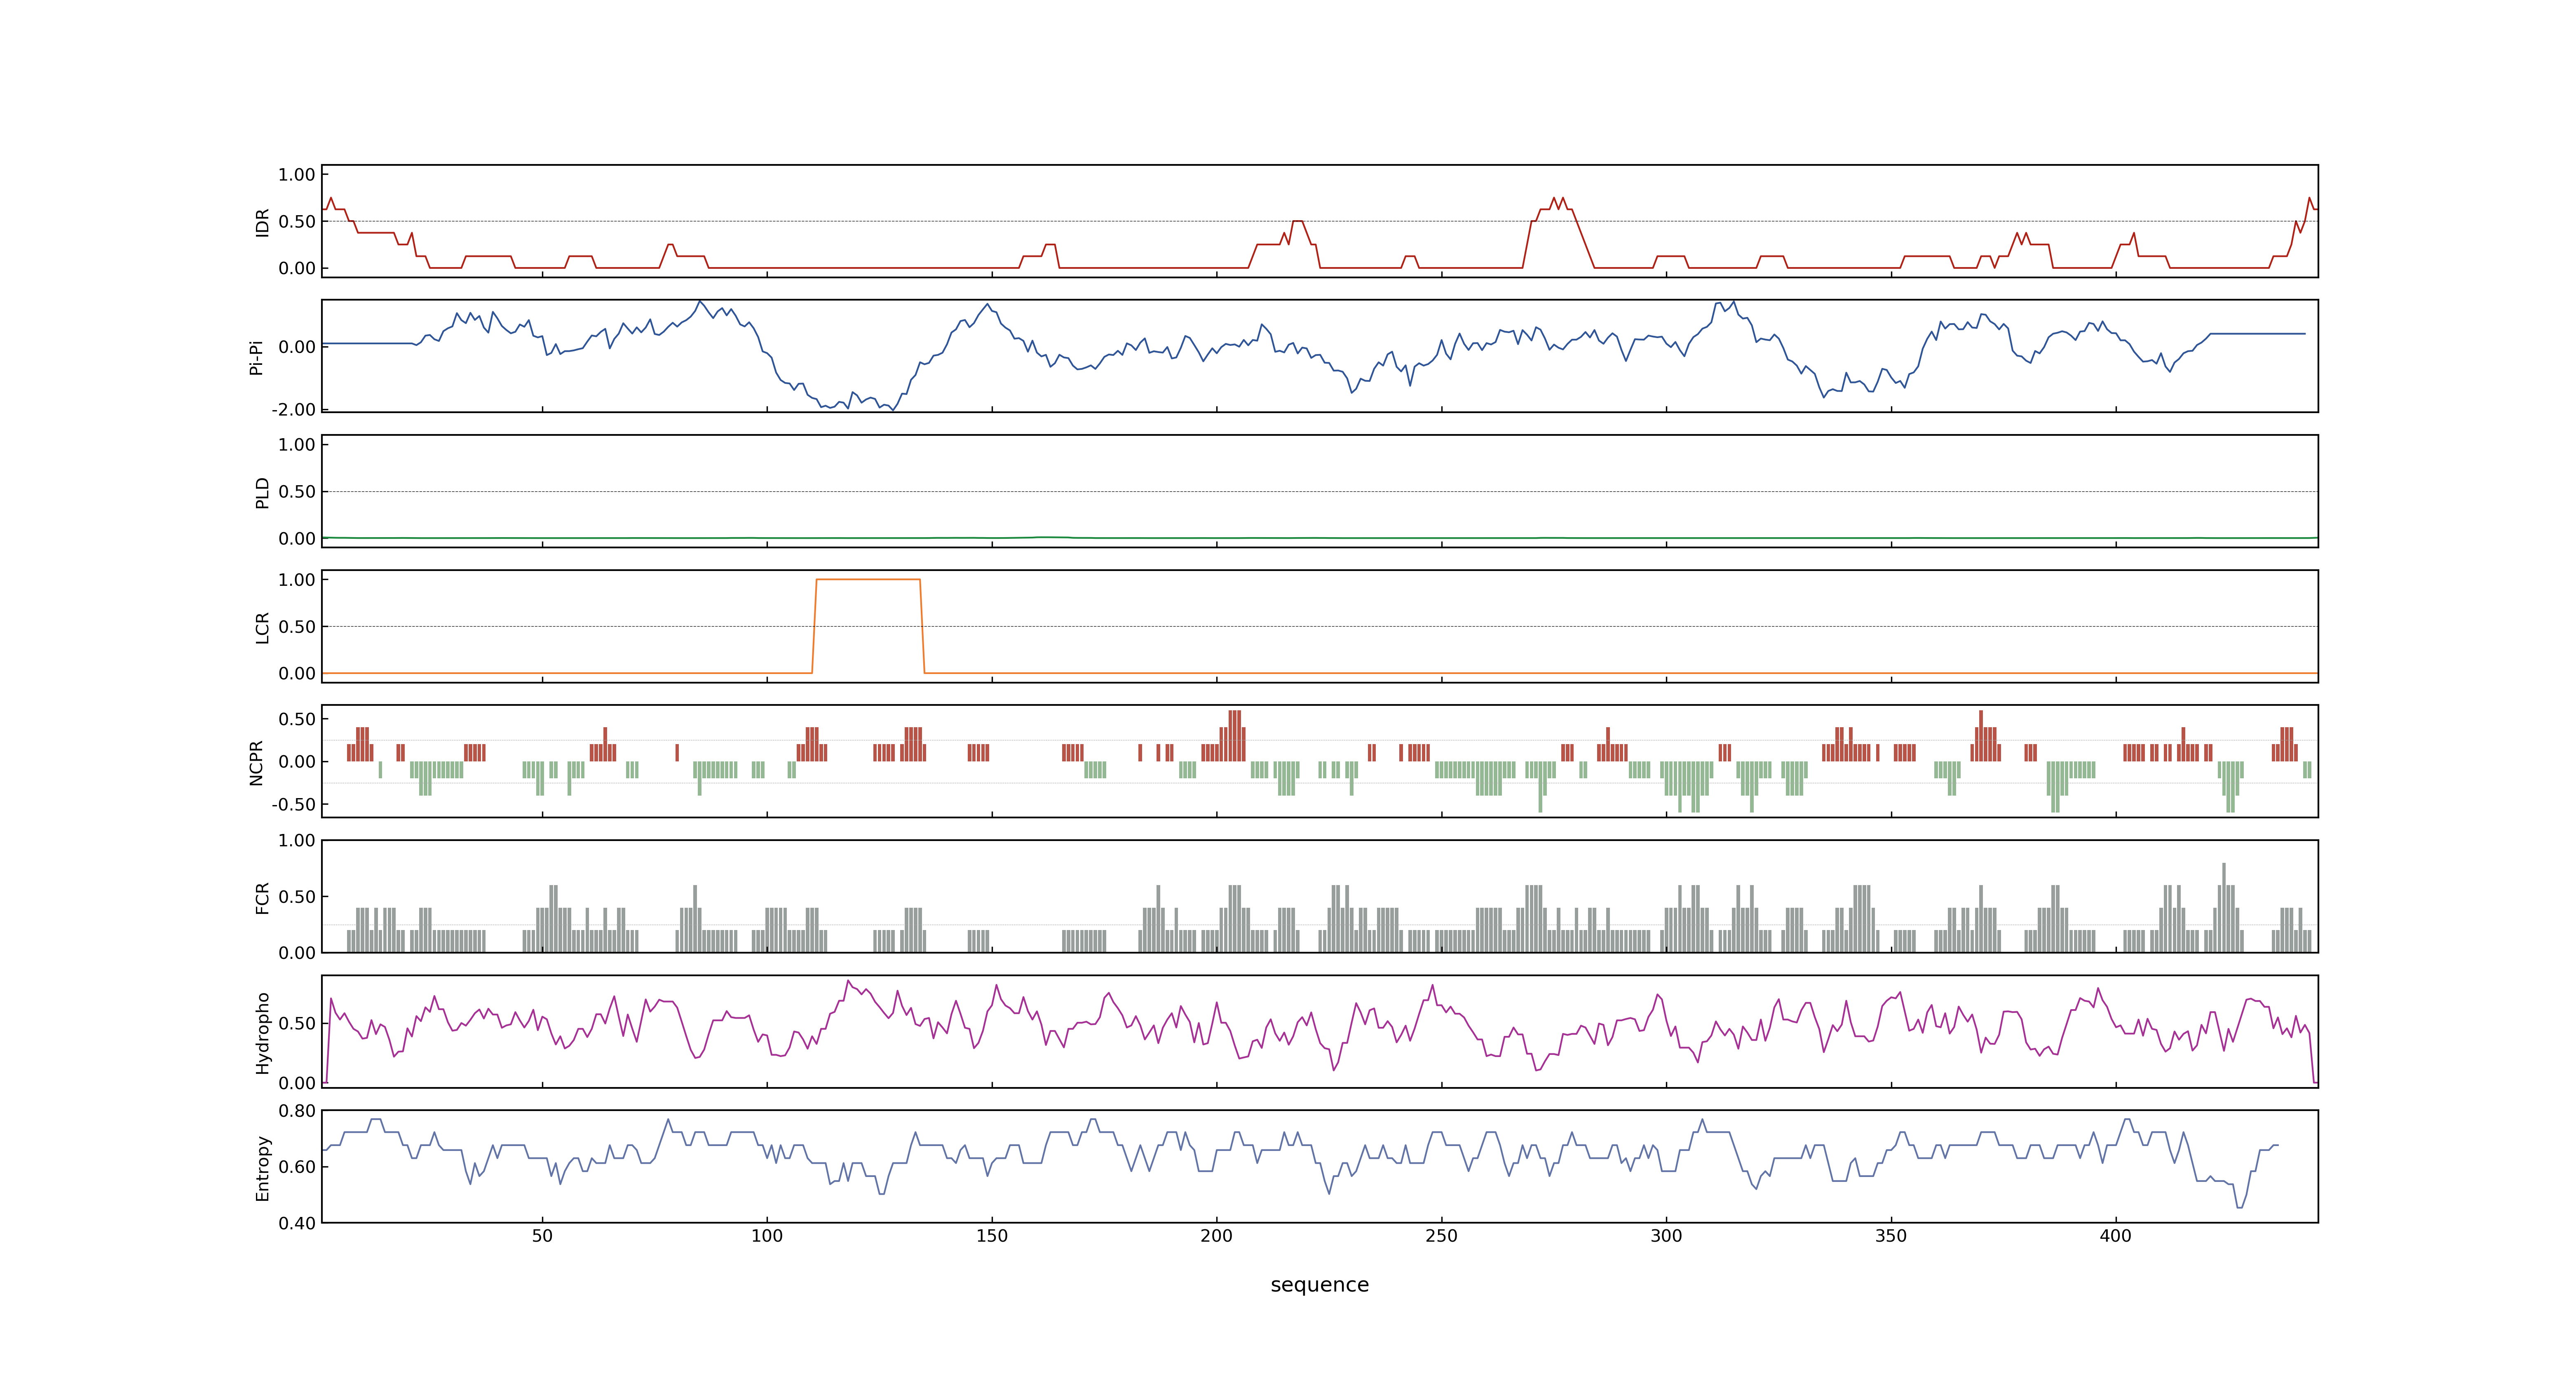Viewport: 2576px width, 1374px height.
Task: Click x-axis tick label 50
Action: click(542, 1236)
